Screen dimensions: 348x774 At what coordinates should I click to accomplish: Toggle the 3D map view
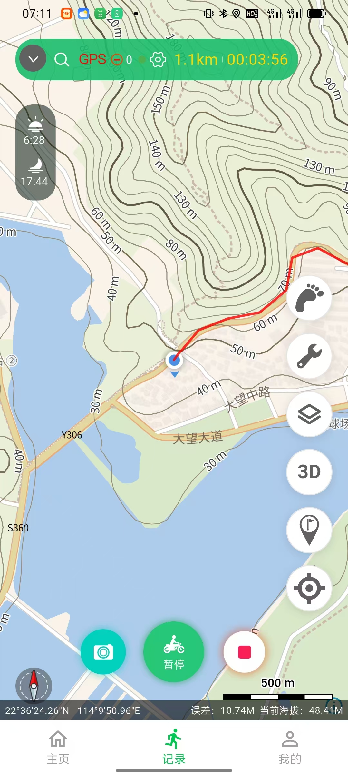309,472
